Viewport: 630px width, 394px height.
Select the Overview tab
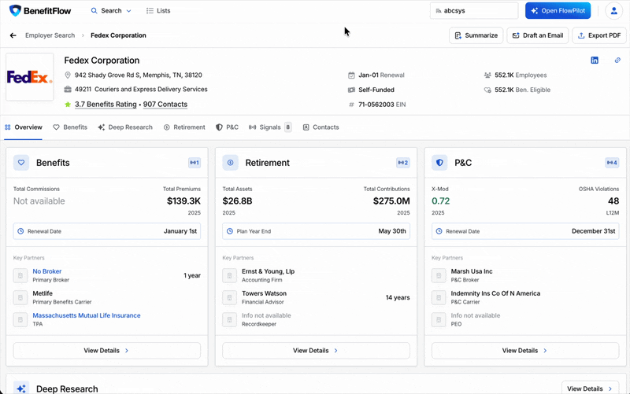[x=24, y=127]
